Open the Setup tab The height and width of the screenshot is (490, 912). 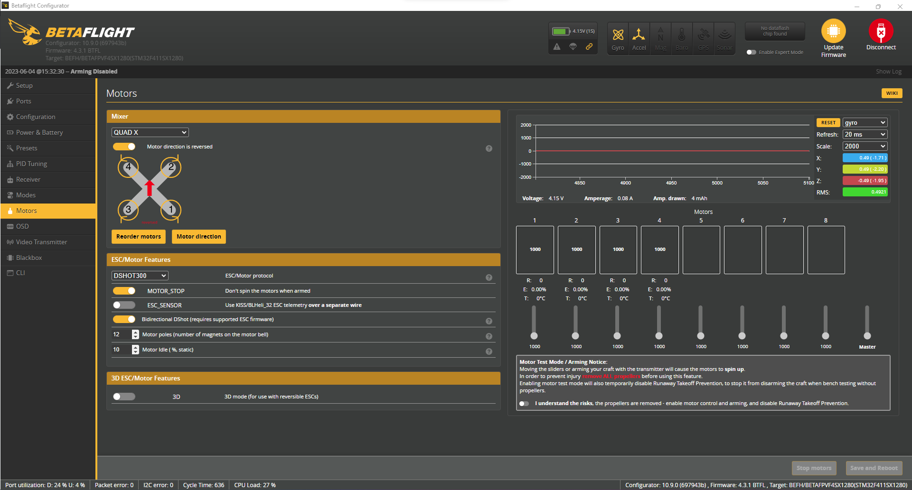tap(48, 85)
